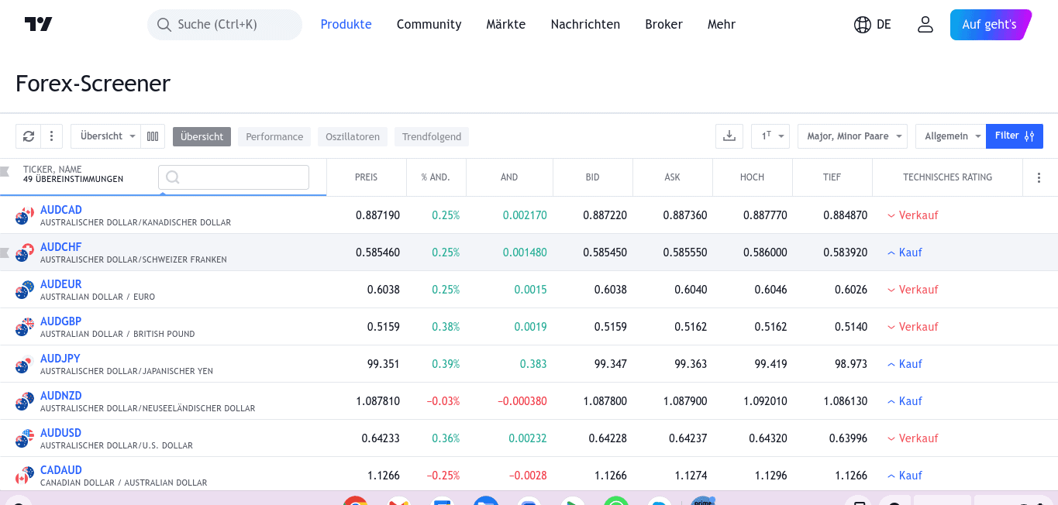Download the screener results
The width and height of the screenshot is (1058, 505).
point(729,136)
